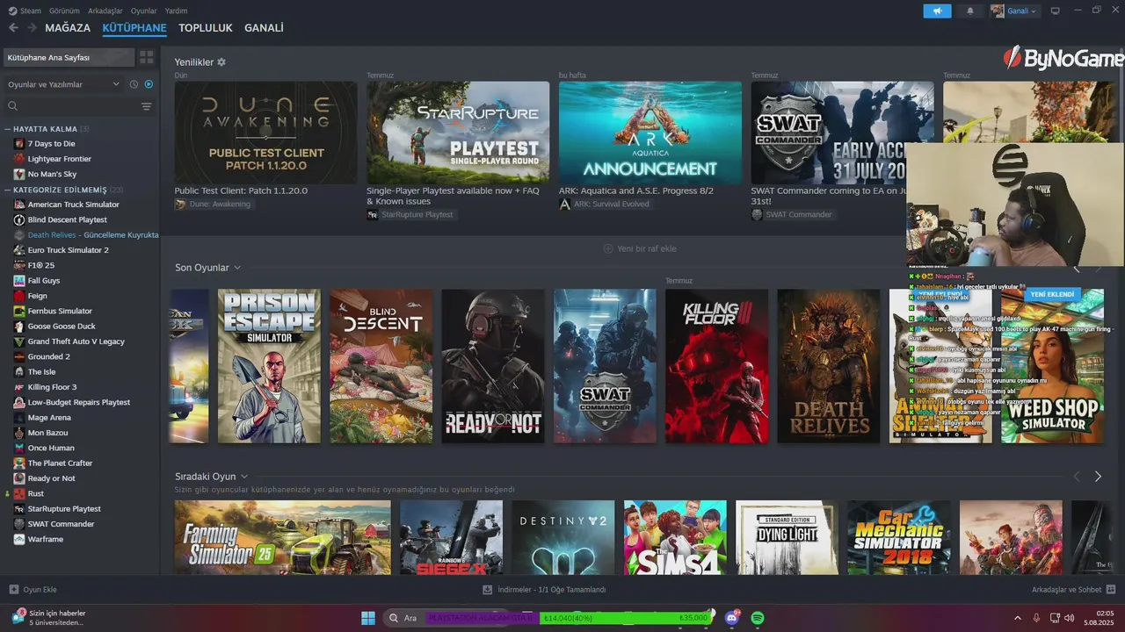Click the blue megaphone announcements button
The width and height of the screenshot is (1125, 632).
point(937,11)
